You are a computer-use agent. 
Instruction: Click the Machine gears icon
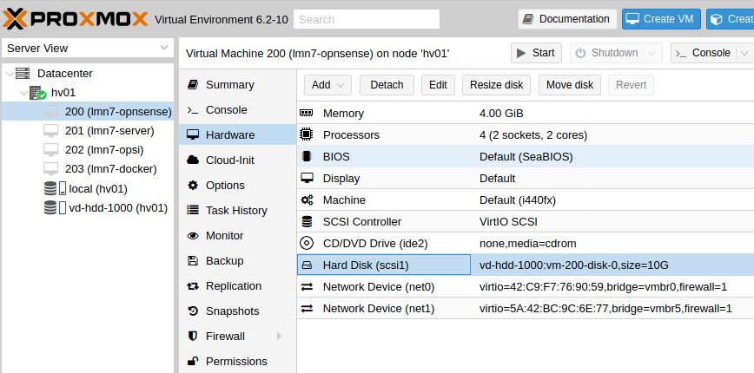[307, 200]
